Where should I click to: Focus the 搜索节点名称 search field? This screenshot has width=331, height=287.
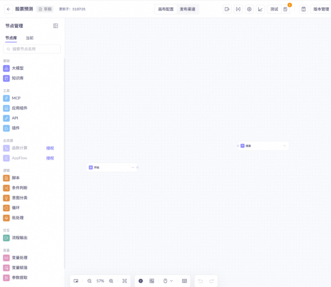(32, 49)
